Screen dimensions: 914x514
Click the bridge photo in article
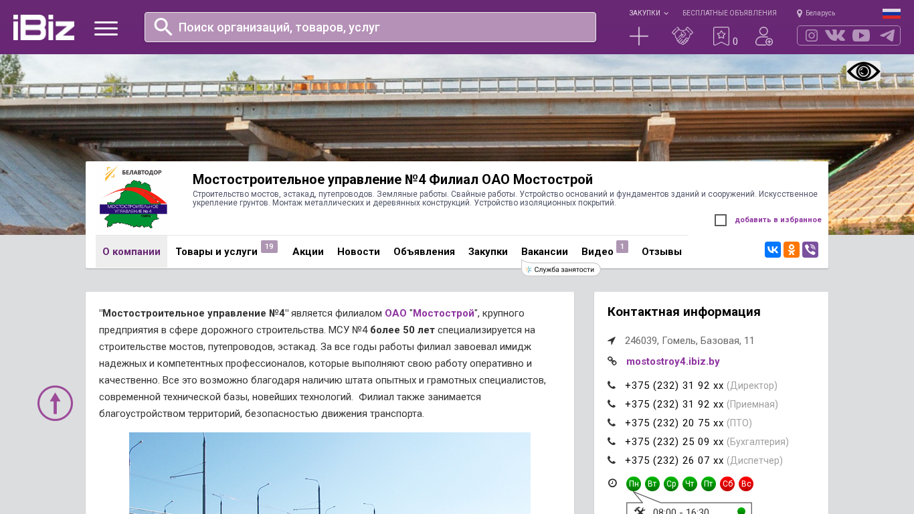point(330,473)
